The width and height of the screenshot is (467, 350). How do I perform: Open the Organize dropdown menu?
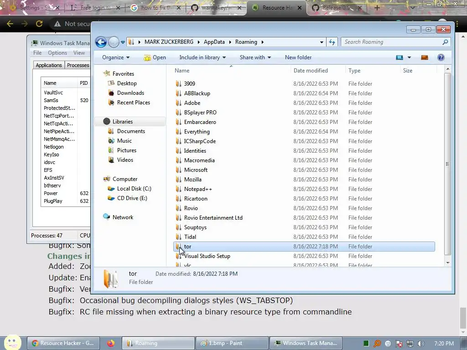[x=115, y=57]
